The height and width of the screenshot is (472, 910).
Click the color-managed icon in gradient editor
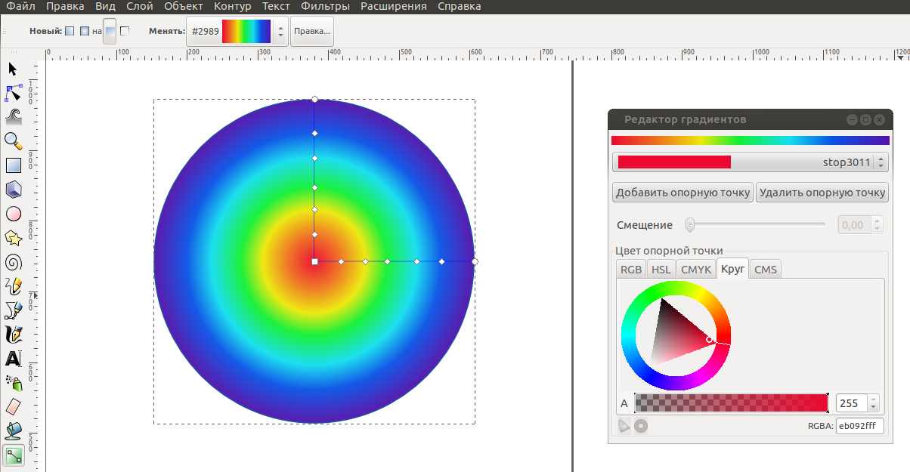(x=624, y=426)
